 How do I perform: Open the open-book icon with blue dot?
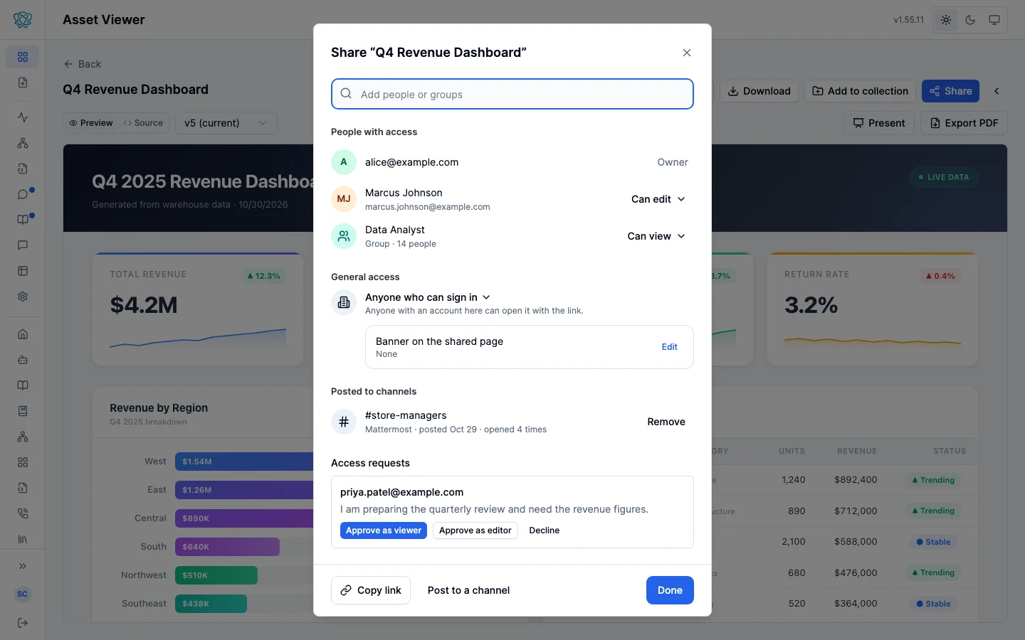pos(23,220)
